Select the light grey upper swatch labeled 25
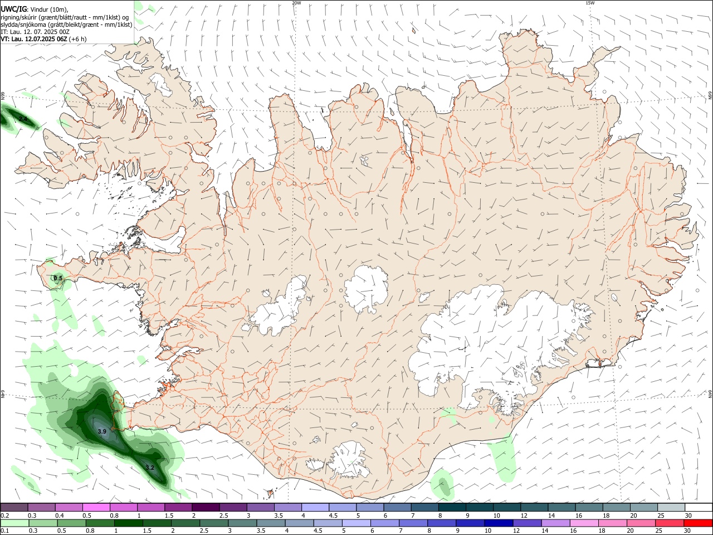The image size is (713, 535). click(671, 507)
